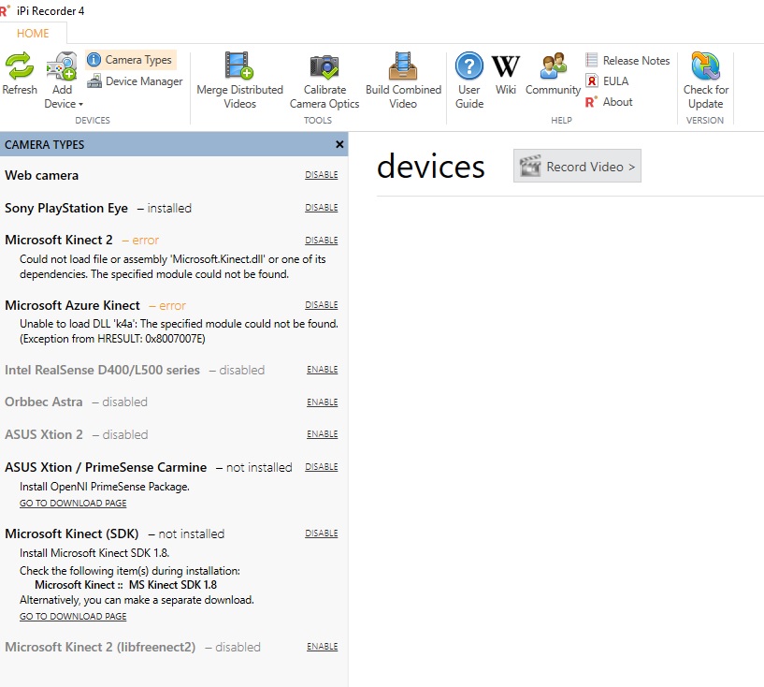Viewport: 764px width, 687px height.
Task: Open the EULA document
Action: pos(607,80)
